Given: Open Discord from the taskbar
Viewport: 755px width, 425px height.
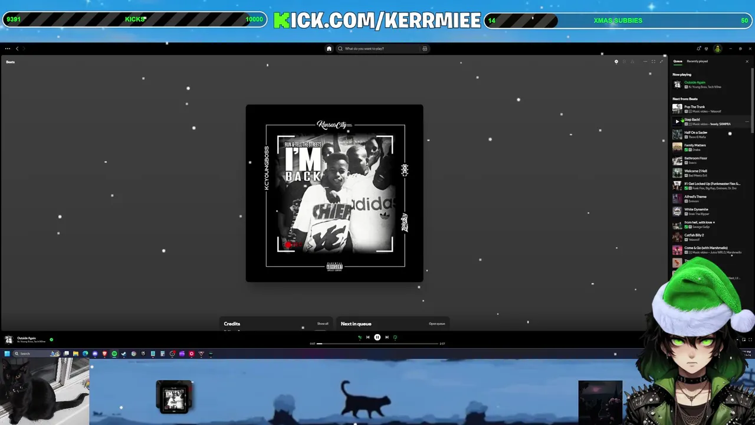Looking at the screenshot, I should click(95, 354).
